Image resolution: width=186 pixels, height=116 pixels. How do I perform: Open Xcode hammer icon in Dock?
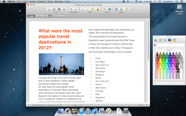click(95, 111)
